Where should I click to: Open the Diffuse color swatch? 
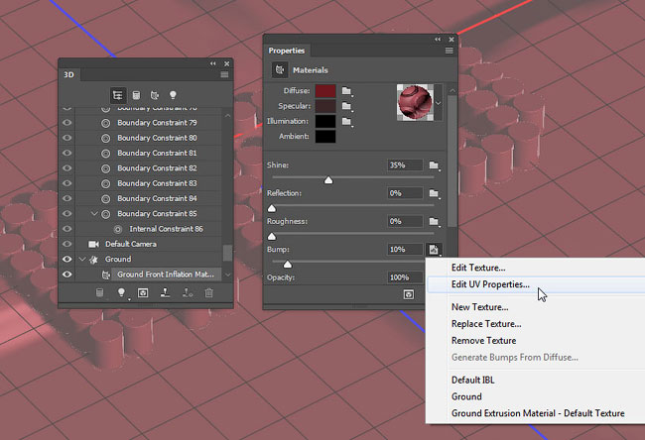point(325,91)
